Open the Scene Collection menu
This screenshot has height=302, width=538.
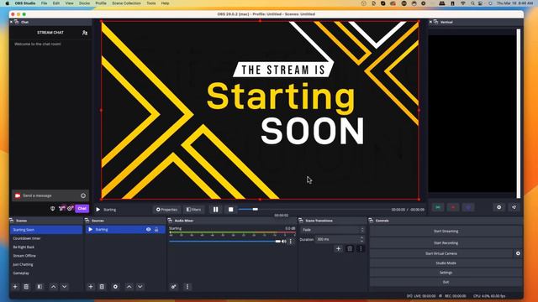[x=127, y=3]
